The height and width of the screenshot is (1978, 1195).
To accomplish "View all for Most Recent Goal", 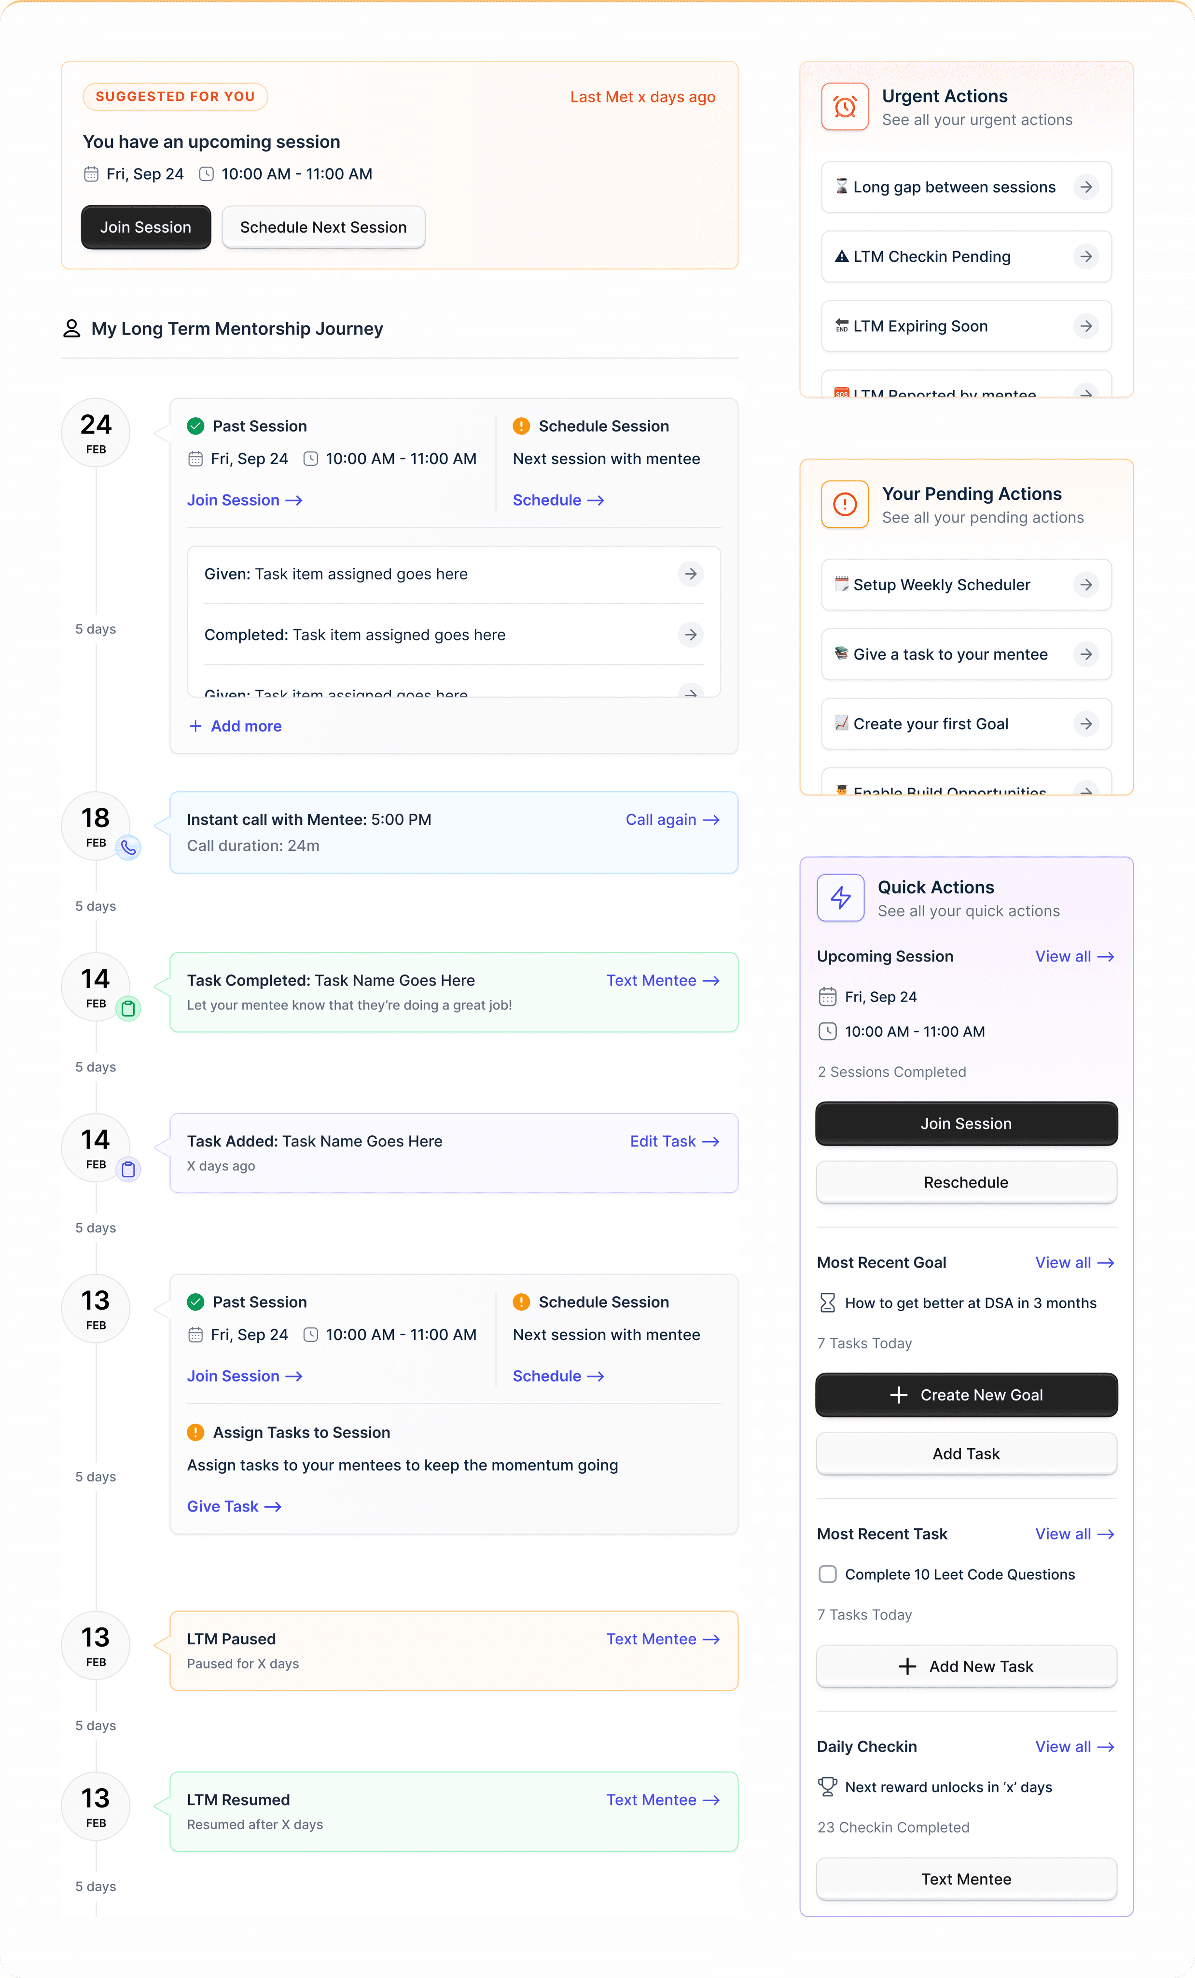I will 1074,1263.
